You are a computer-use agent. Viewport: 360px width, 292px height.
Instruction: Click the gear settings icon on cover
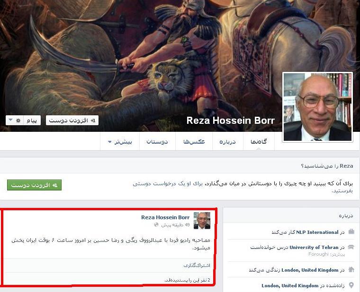tap(18, 120)
